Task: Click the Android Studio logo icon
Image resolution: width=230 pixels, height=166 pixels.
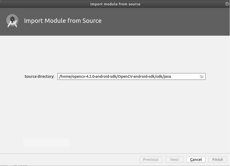Action: pyautogui.click(x=12, y=21)
